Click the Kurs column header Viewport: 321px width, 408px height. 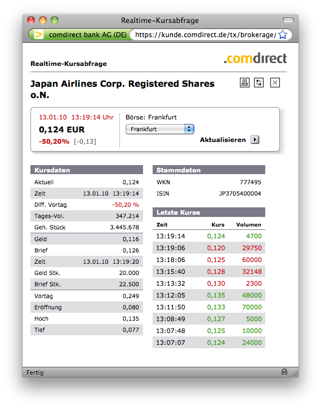pyautogui.click(x=218, y=224)
